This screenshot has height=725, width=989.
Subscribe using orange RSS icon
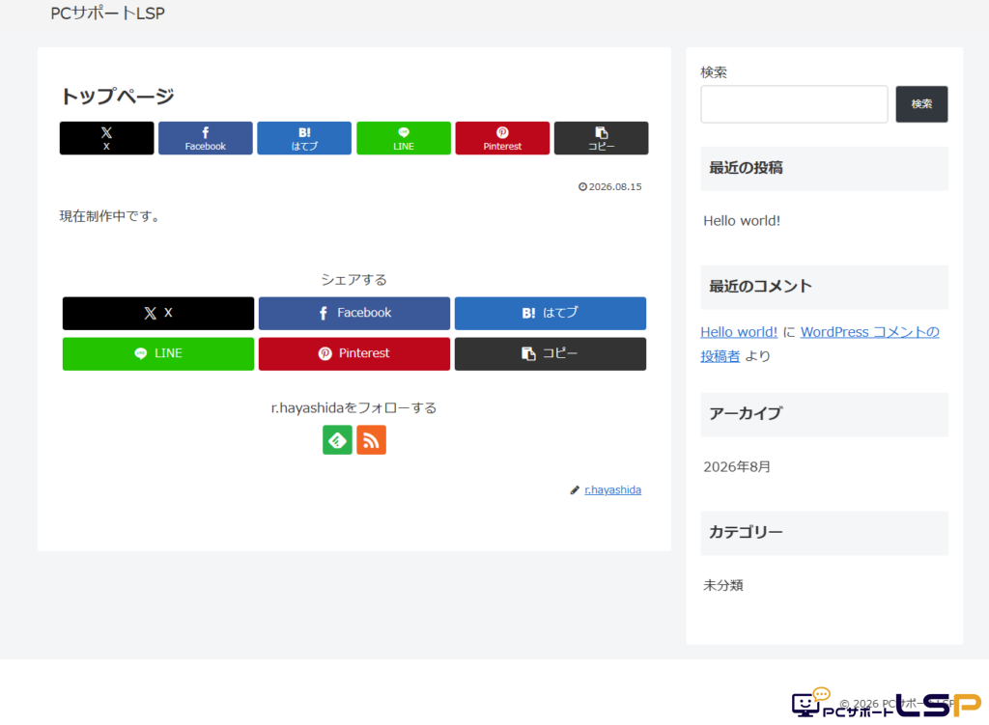pyautogui.click(x=372, y=440)
